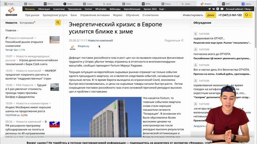
Task: Open Аналитика in the top bar
Action: click(x=59, y=9)
